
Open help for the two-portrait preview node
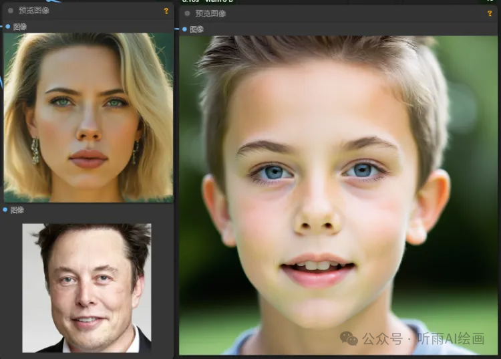point(166,11)
